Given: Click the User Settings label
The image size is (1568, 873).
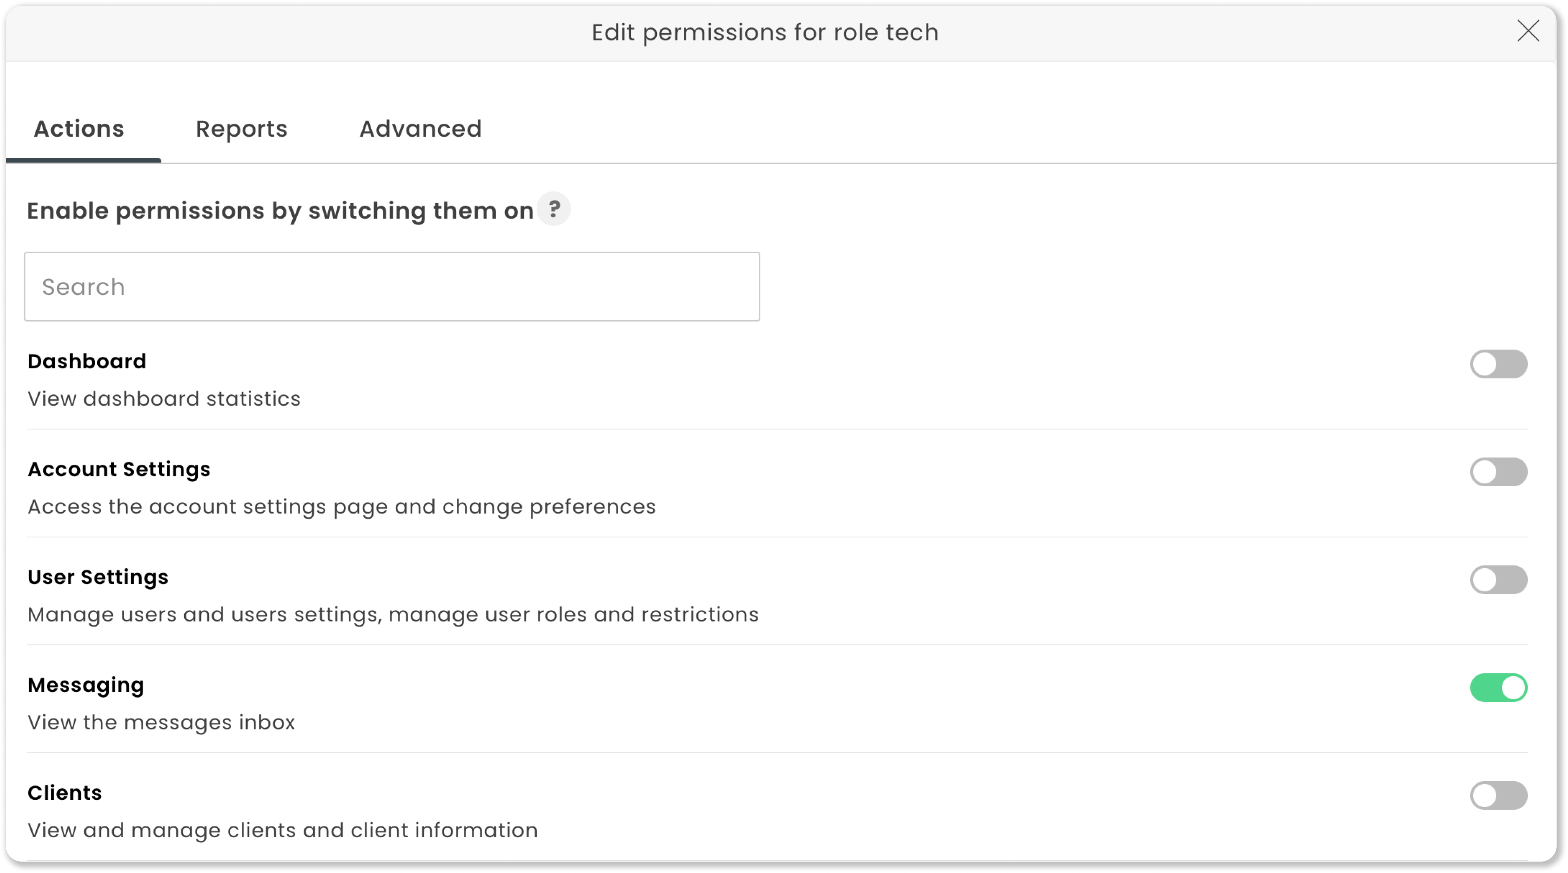Looking at the screenshot, I should 98,577.
